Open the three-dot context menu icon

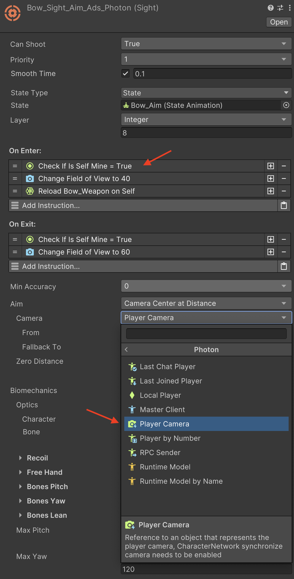pos(290,8)
